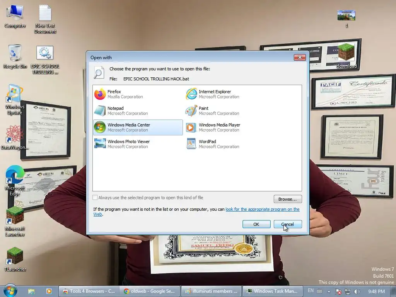The height and width of the screenshot is (297, 396).
Task: Launch TLauncher desktop shortcut
Action: (15, 259)
